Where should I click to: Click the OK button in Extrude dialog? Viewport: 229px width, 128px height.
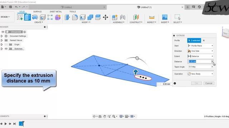[x=196, y=83]
